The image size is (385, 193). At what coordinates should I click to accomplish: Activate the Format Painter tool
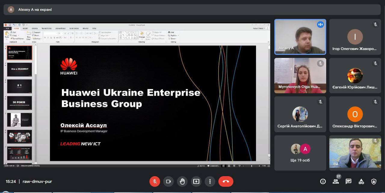pyautogui.click(x=17, y=39)
